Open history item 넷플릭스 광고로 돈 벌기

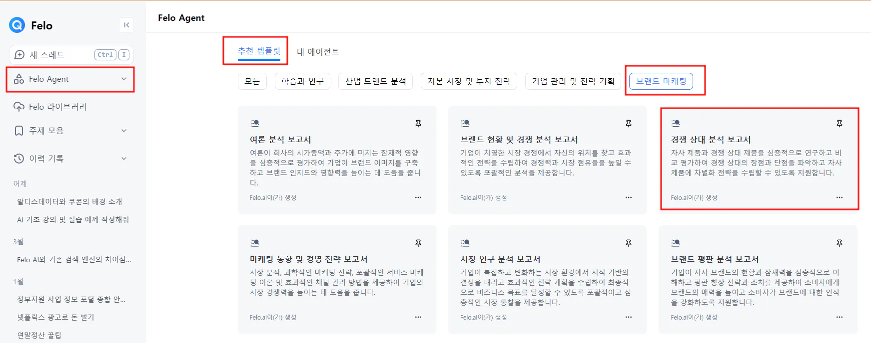tap(55, 317)
